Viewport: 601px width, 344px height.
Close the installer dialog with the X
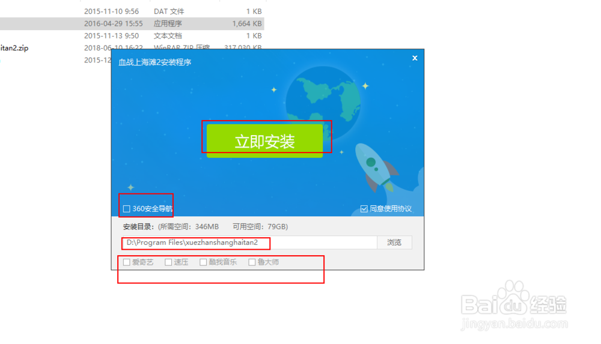[415, 58]
